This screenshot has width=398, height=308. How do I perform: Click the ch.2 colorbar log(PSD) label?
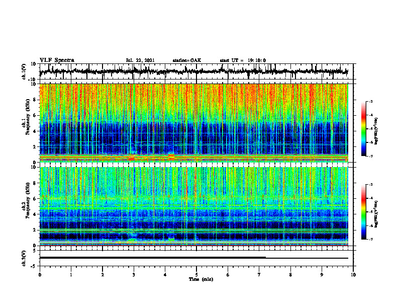click(376, 214)
